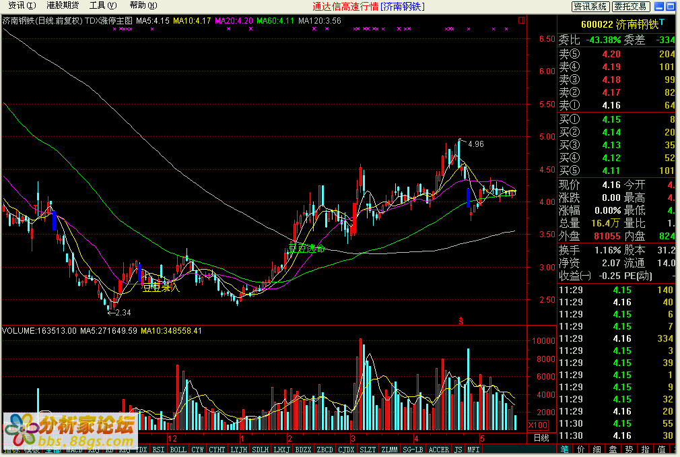Click the X100 volume scale box
The image size is (680, 457).
538,425
